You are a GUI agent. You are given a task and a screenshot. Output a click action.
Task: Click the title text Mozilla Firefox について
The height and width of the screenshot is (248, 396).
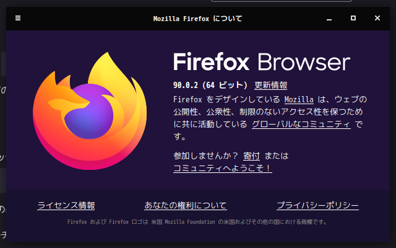click(198, 19)
